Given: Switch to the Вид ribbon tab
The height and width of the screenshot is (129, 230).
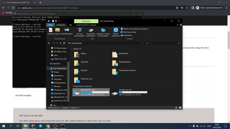Looking at the screenshot, I should point(70,25).
